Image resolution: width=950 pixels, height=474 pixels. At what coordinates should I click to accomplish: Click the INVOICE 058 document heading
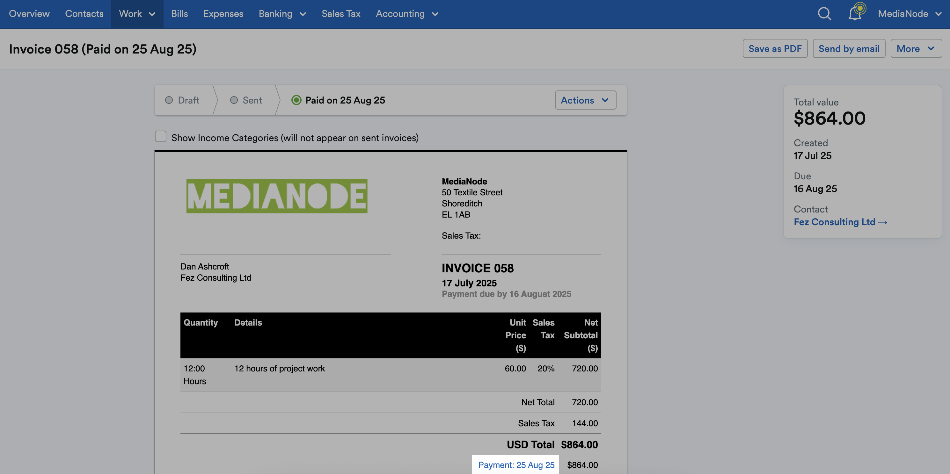tap(478, 268)
